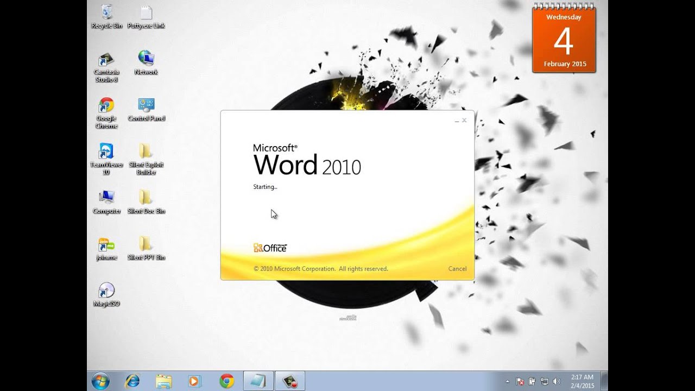This screenshot has height=391, width=695.
Task: Open the Action Center flag icon
Action: 520,382
